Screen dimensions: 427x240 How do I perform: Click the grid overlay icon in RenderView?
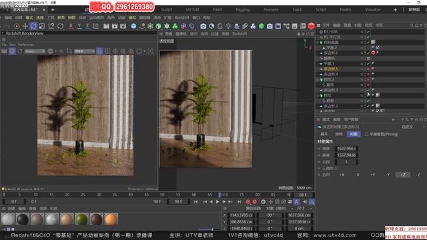tap(107, 51)
